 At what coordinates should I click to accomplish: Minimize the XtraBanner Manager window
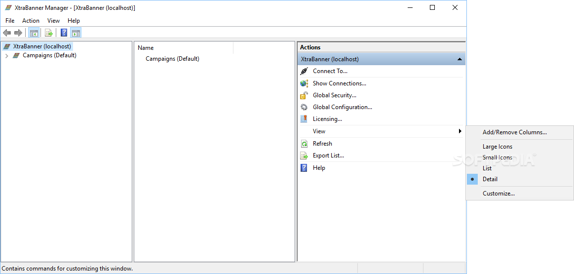click(410, 7)
